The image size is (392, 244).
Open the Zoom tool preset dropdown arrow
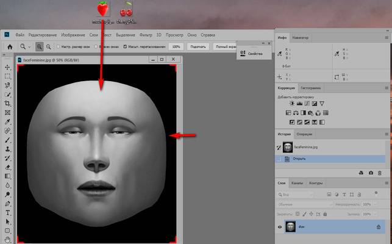[30, 46]
